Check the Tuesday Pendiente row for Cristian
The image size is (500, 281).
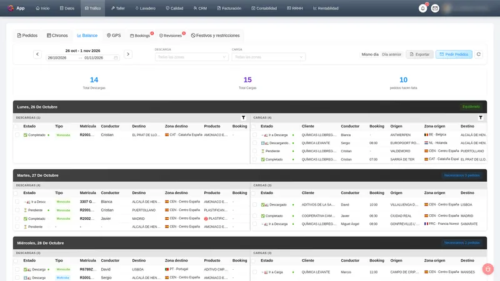17,210
